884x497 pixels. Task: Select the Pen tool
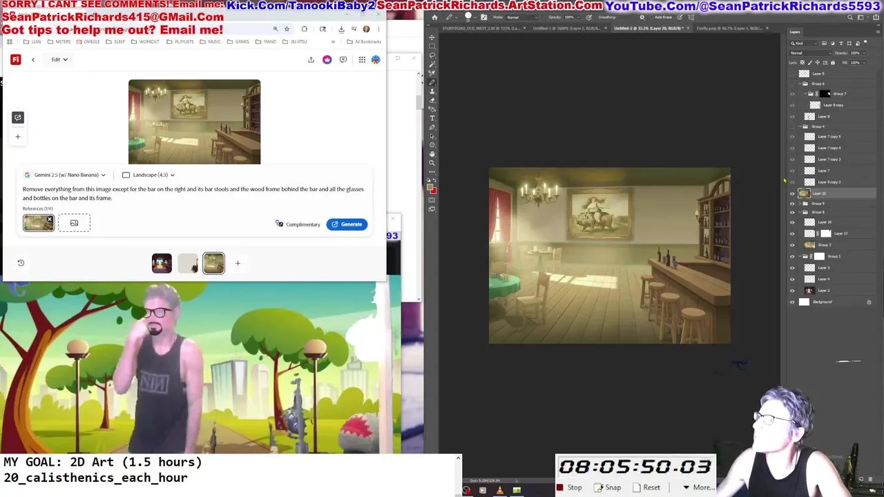tap(432, 127)
